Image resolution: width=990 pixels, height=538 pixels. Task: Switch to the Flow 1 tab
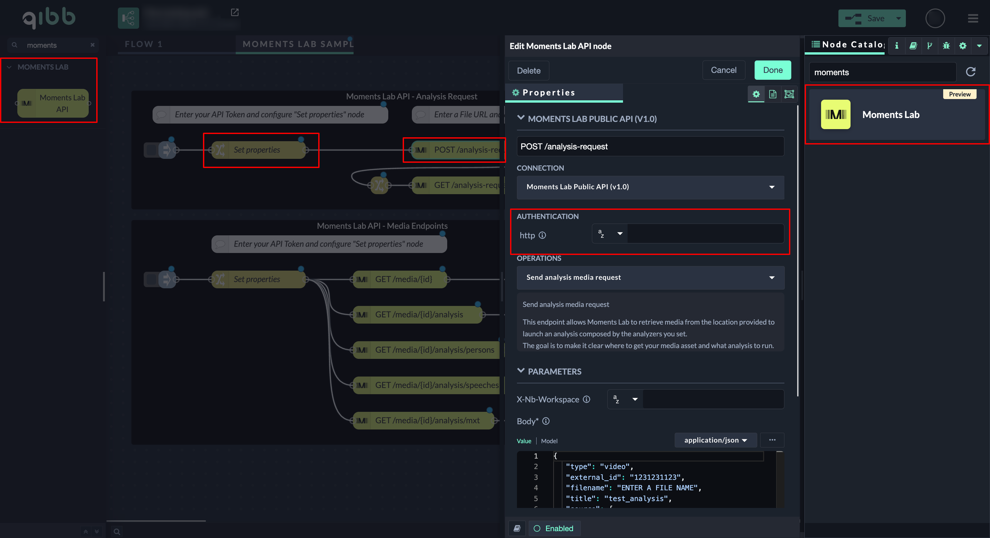pos(144,44)
